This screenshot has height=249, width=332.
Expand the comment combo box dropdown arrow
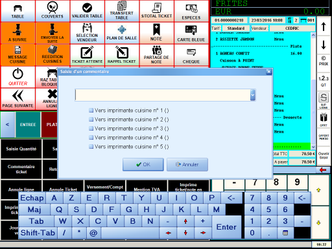(253, 95)
